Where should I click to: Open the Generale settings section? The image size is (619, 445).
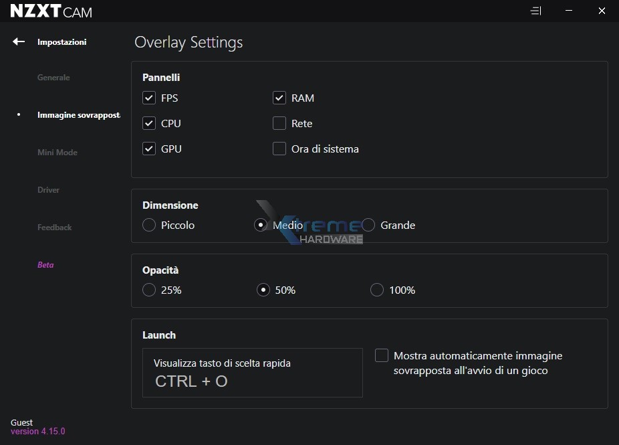pyautogui.click(x=53, y=78)
